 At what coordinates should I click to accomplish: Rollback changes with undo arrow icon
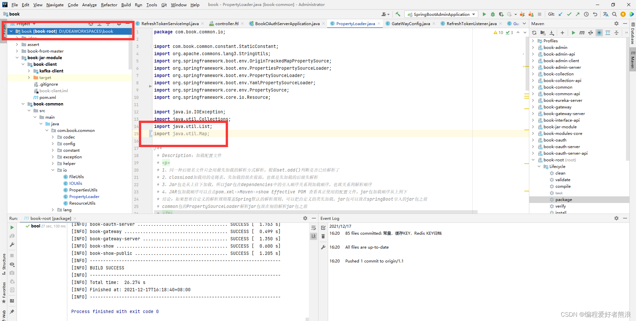pyautogui.click(x=595, y=14)
